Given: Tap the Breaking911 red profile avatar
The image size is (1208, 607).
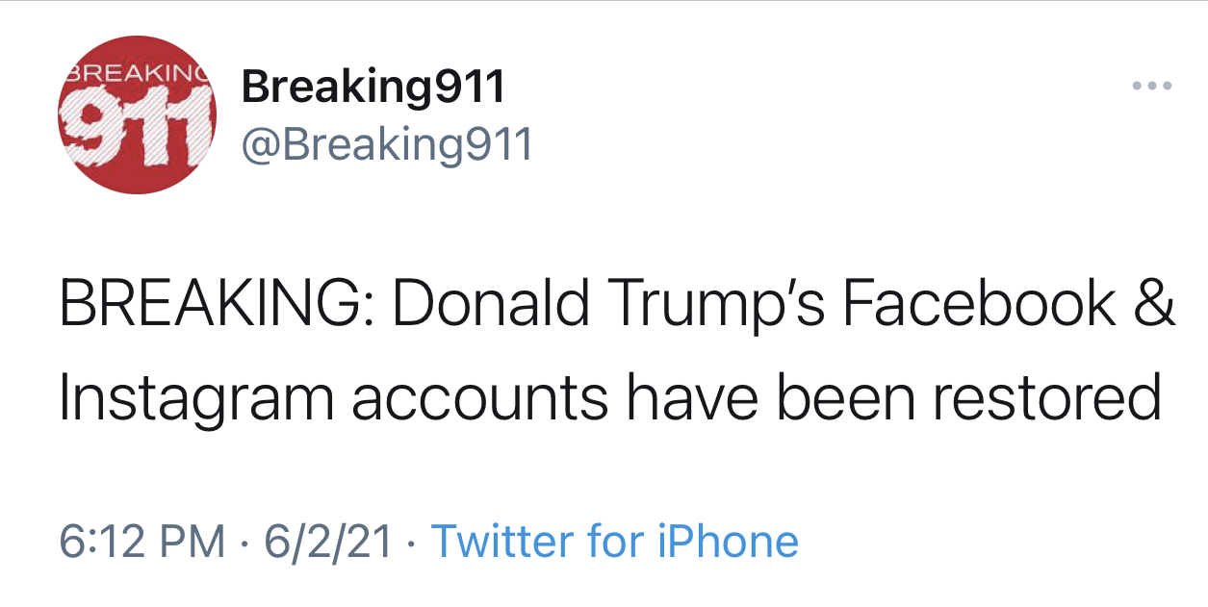Looking at the screenshot, I should [x=137, y=116].
